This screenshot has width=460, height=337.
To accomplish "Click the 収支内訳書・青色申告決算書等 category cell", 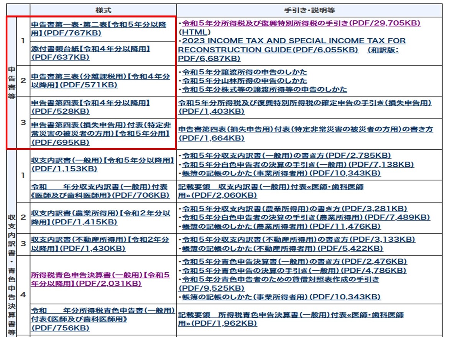I will coord(11,243).
